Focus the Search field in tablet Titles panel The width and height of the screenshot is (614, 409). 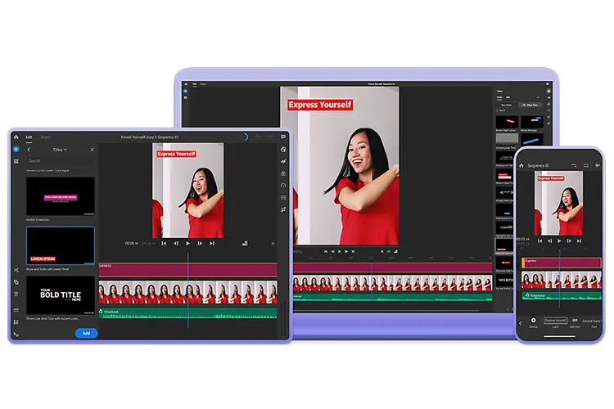[x=60, y=161]
